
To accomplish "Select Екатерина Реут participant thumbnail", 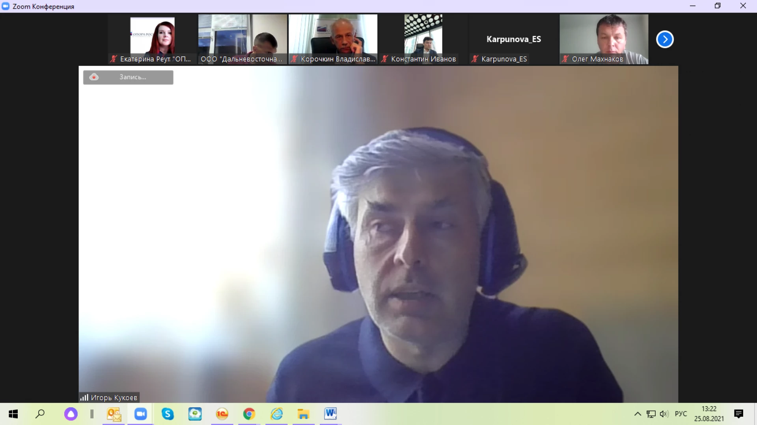I will (152, 39).
